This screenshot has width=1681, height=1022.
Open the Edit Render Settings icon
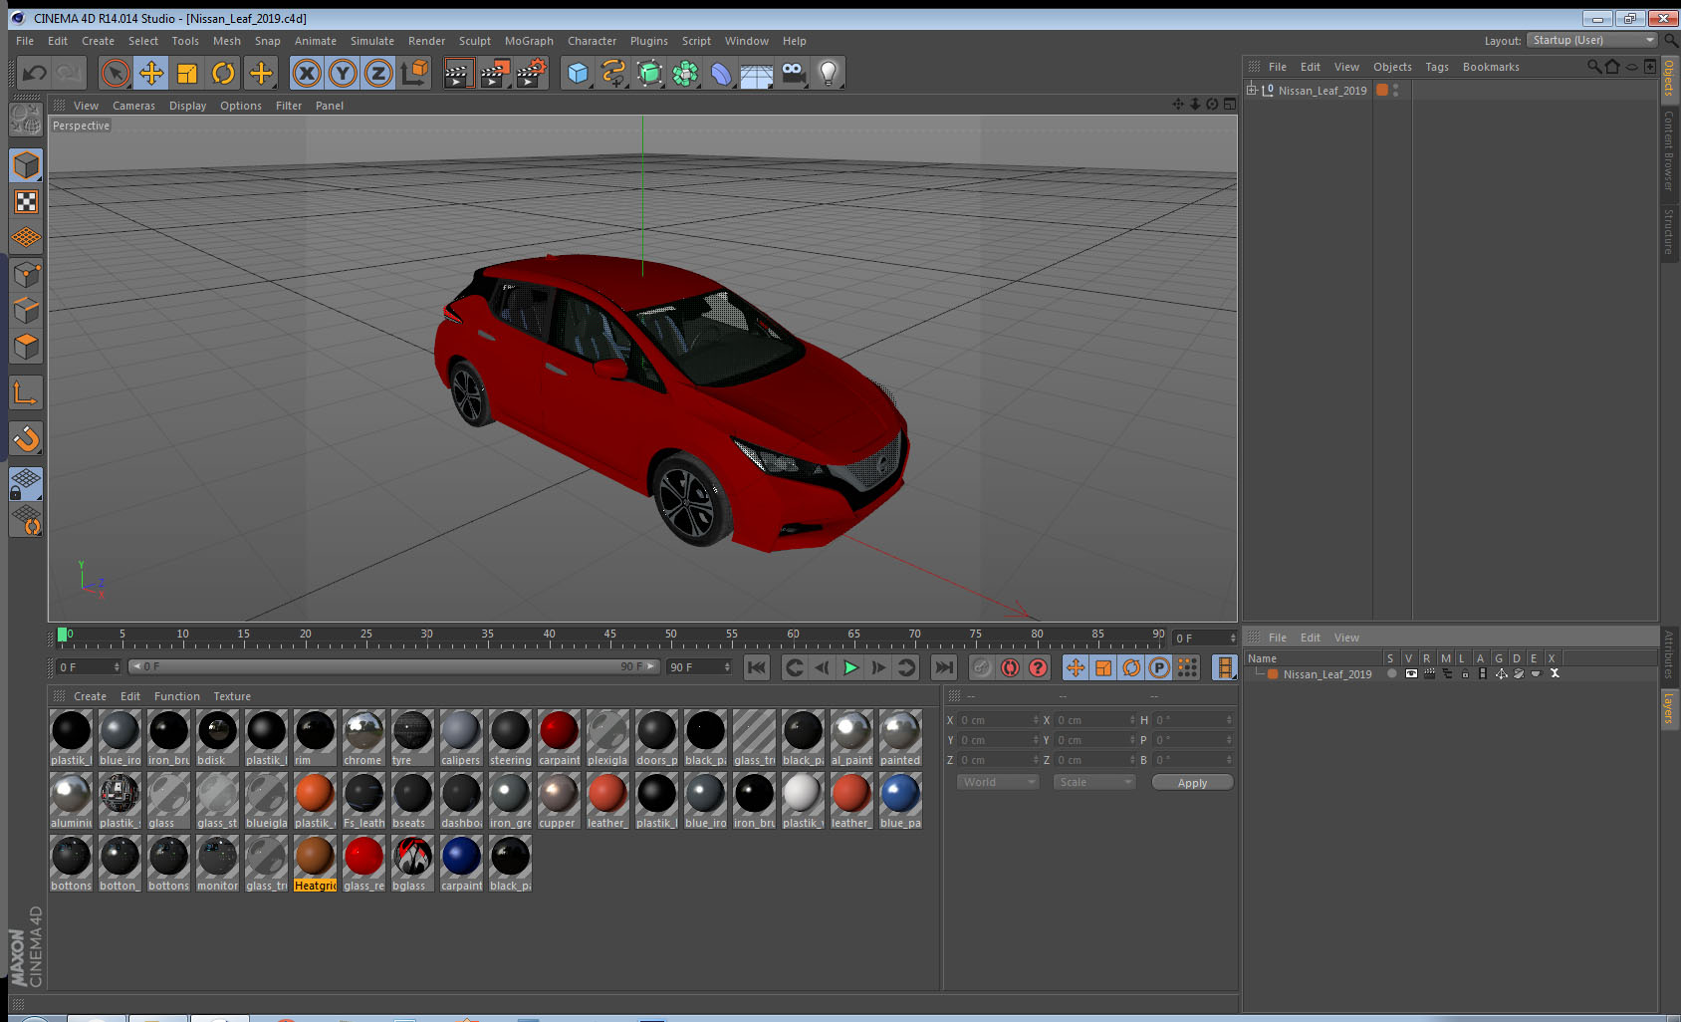pos(532,73)
